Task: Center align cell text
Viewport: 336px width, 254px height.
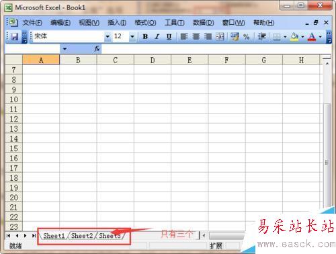Action: pos(196,36)
